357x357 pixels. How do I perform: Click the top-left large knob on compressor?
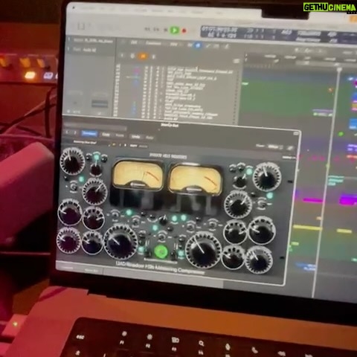(72, 161)
